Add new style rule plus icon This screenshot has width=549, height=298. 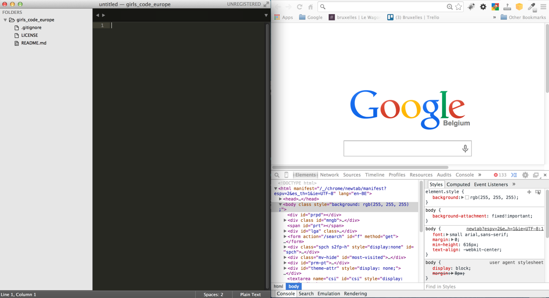529,192
